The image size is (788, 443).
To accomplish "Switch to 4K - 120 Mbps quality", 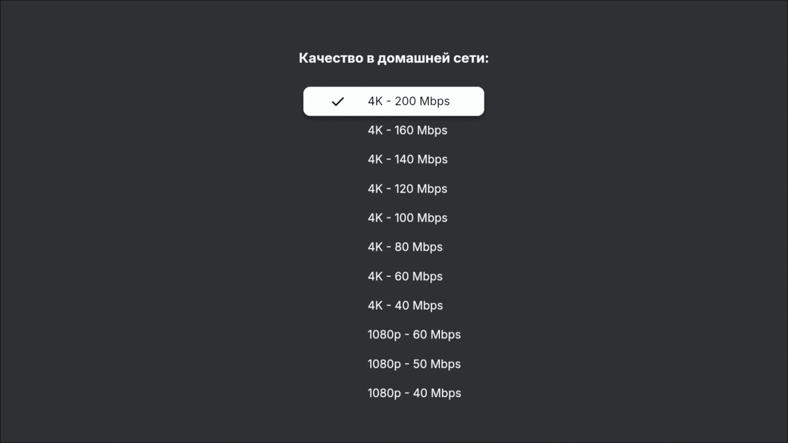I will click(407, 188).
